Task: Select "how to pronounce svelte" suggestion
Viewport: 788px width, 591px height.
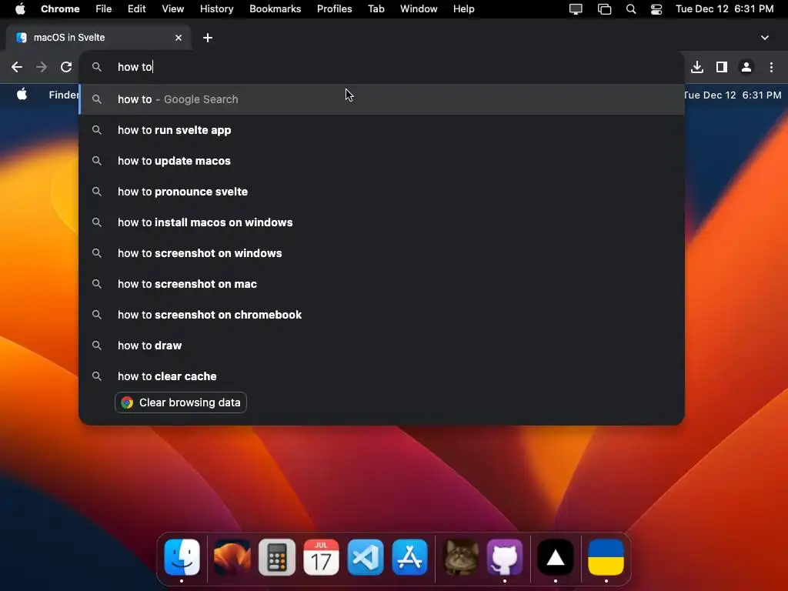Action: pyautogui.click(x=382, y=192)
